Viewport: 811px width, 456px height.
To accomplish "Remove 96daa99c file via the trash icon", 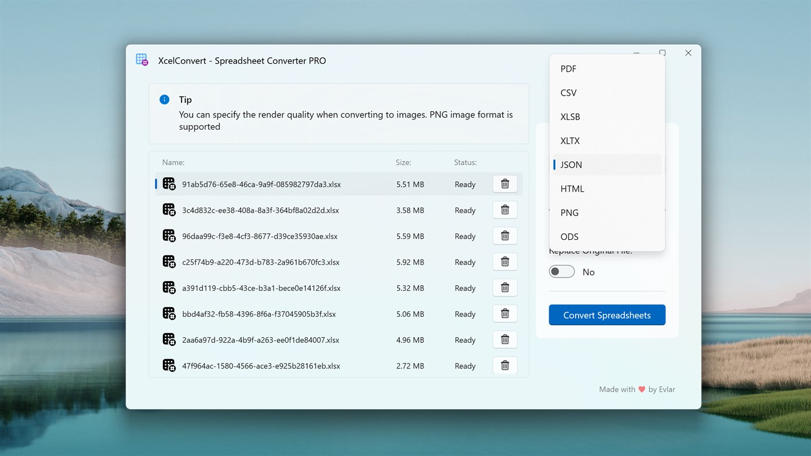I will pos(504,236).
